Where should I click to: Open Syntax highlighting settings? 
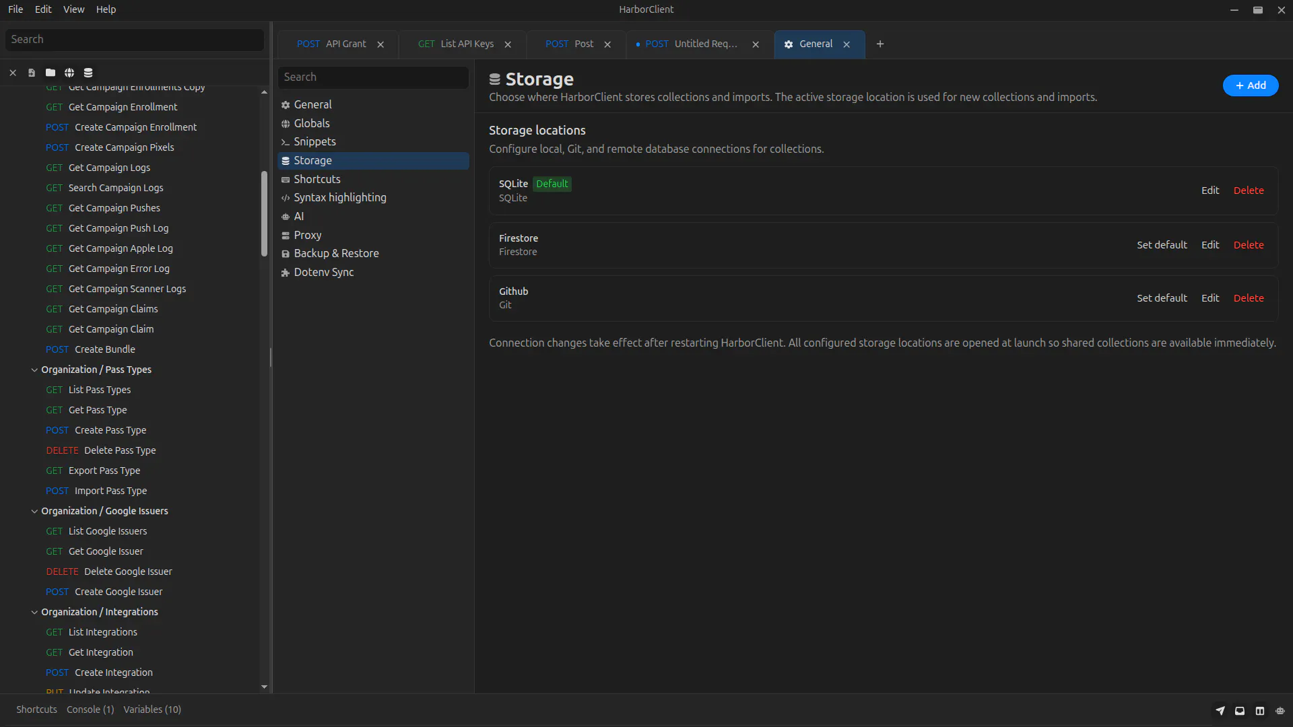click(x=373, y=198)
